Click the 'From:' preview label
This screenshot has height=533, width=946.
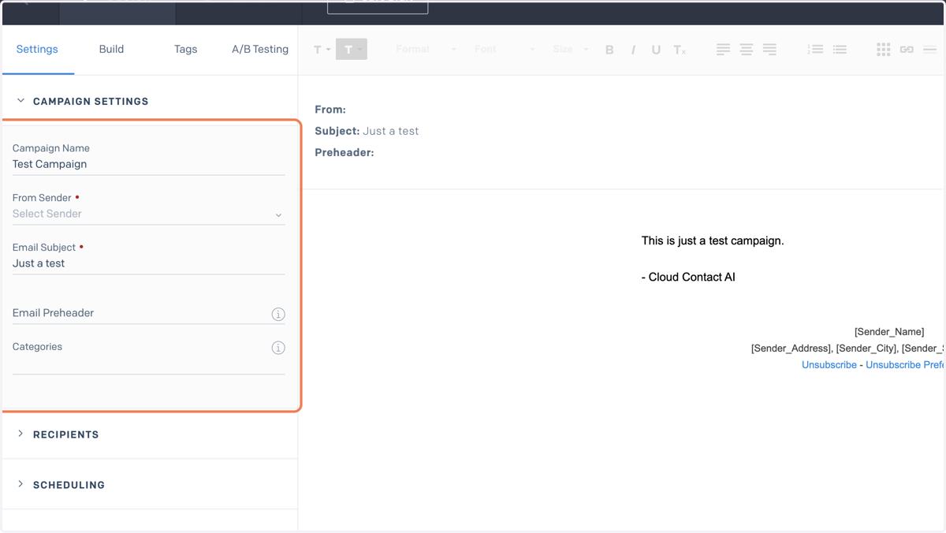click(x=330, y=110)
